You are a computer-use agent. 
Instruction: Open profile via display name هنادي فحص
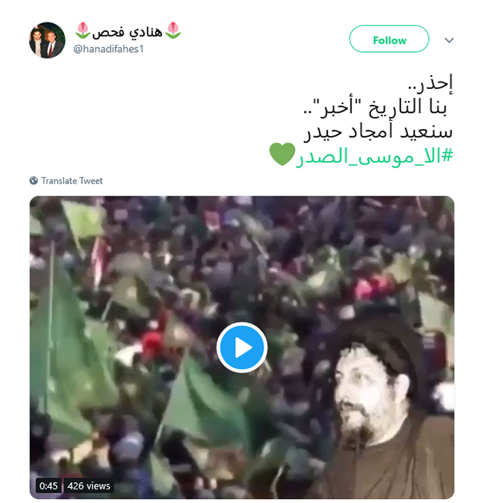(x=127, y=32)
